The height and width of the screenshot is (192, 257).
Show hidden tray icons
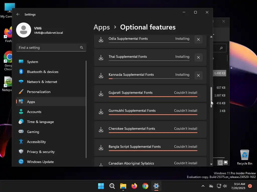point(203,186)
